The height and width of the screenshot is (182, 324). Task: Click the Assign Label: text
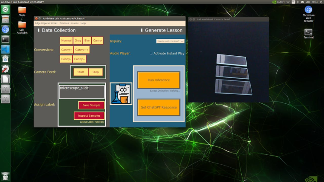tap(45, 105)
